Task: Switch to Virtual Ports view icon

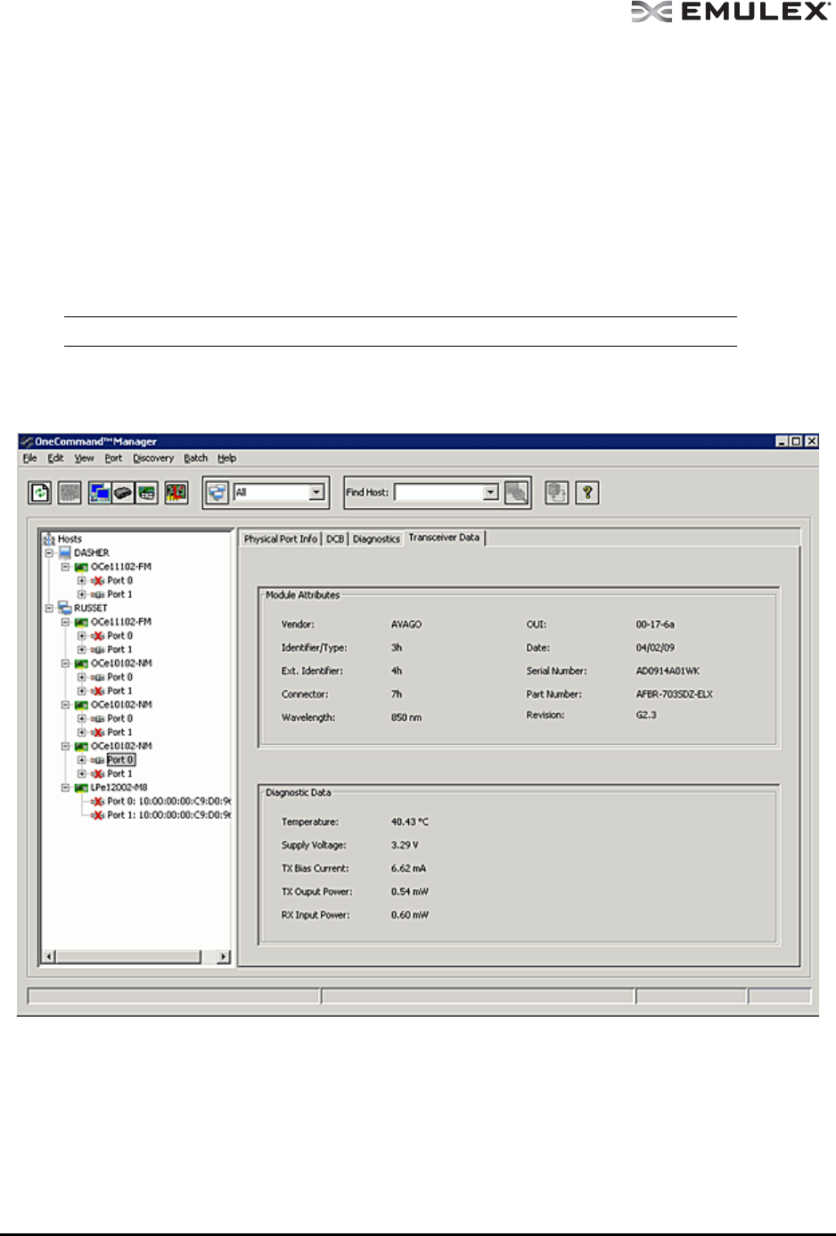Action: [x=147, y=492]
